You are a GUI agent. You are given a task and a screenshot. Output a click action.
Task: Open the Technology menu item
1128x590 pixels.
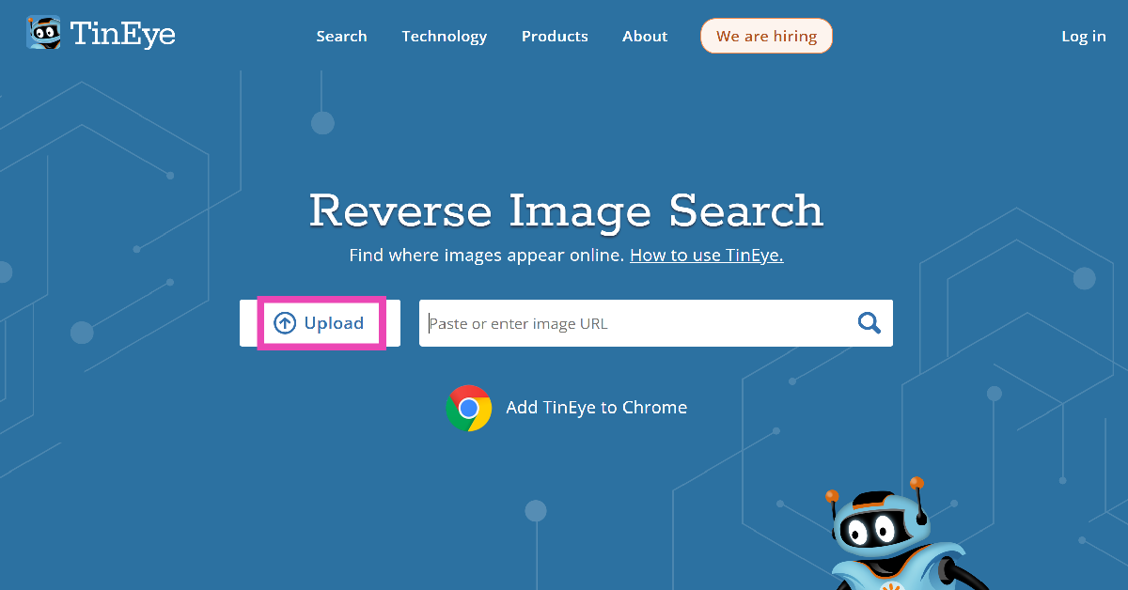point(445,37)
